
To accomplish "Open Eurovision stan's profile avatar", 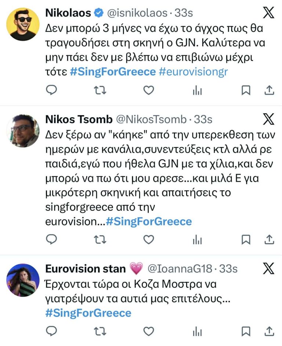I will pos(23,280).
